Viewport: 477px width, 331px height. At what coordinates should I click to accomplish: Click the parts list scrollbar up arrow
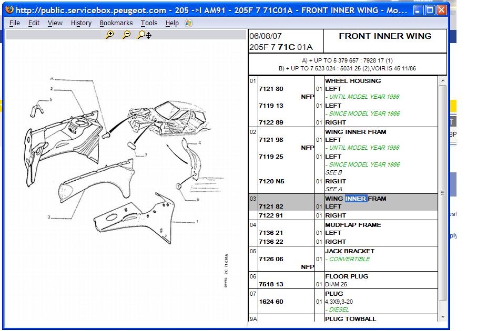click(x=443, y=80)
